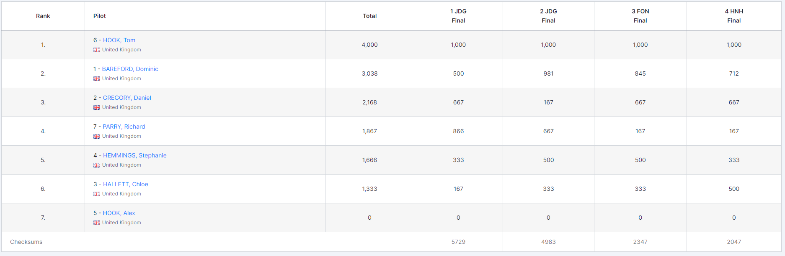Image resolution: width=785 pixels, height=256 pixels.
Task: Open PARRY, Richard's profile link
Action: point(124,127)
